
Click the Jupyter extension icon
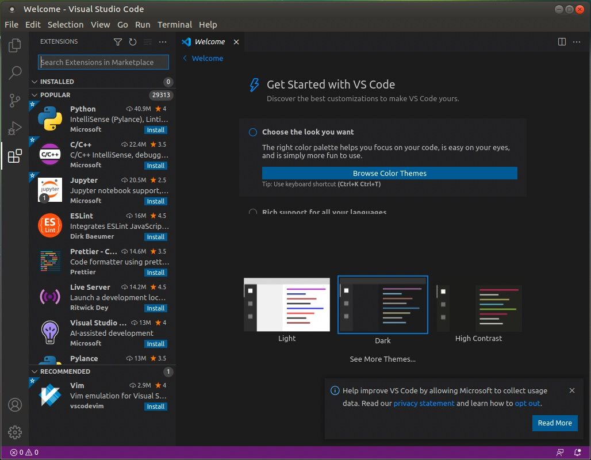pos(50,190)
